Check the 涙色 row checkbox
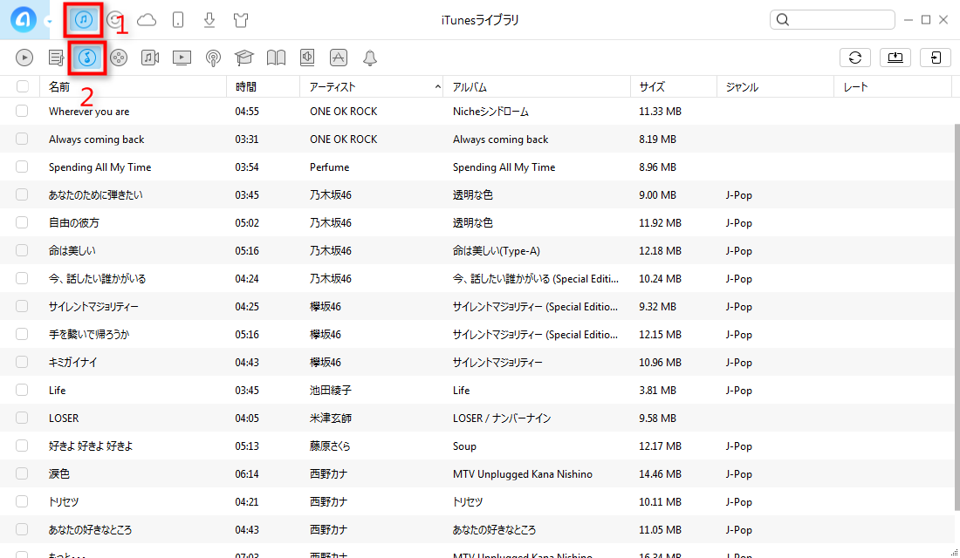The image size is (960, 558). (x=22, y=473)
